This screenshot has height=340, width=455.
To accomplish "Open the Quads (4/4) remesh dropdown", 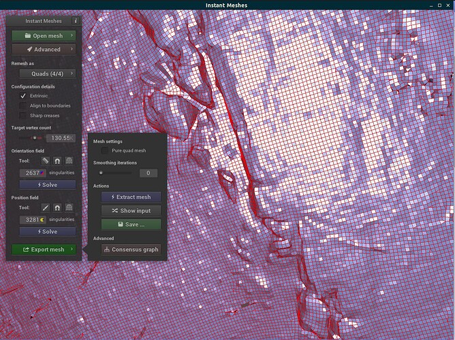I will tap(48, 73).
